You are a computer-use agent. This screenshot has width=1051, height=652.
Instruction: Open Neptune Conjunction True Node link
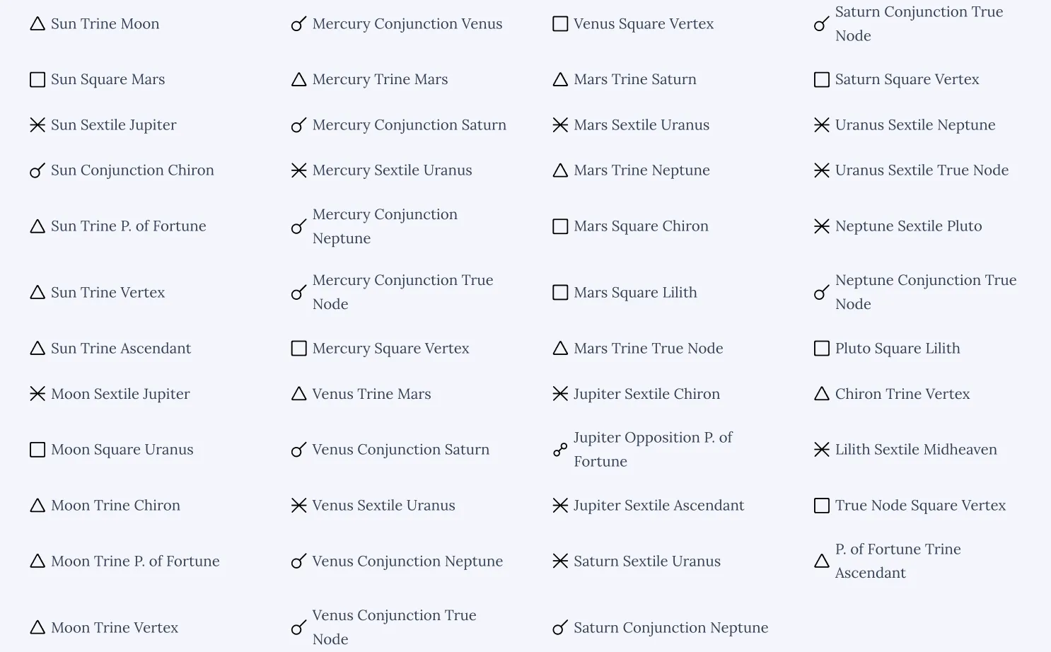tap(925, 292)
